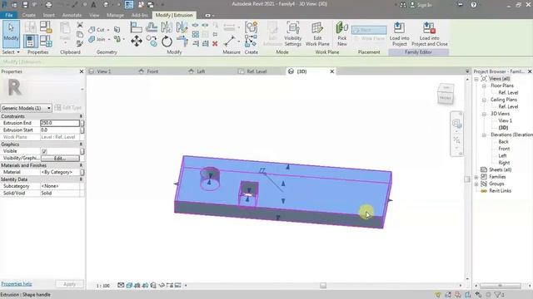Click Load into Project and Close
The width and height of the screenshot is (533, 299).
430,34
